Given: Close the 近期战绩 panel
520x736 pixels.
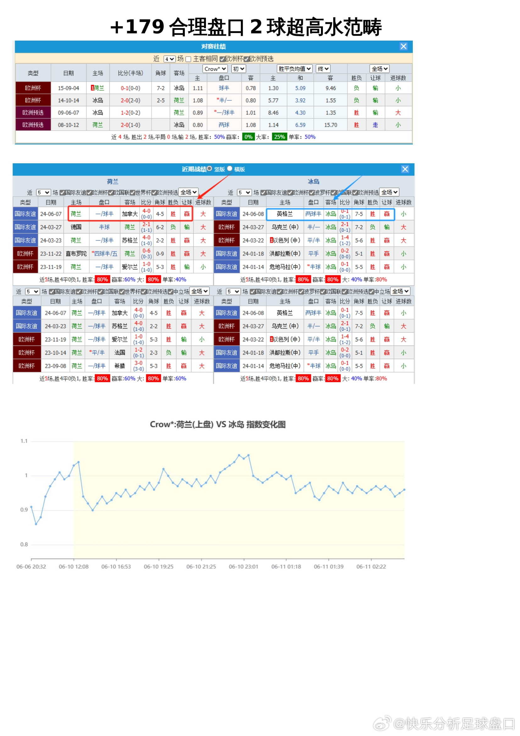Looking at the screenshot, I should pyautogui.click(x=405, y=169).
